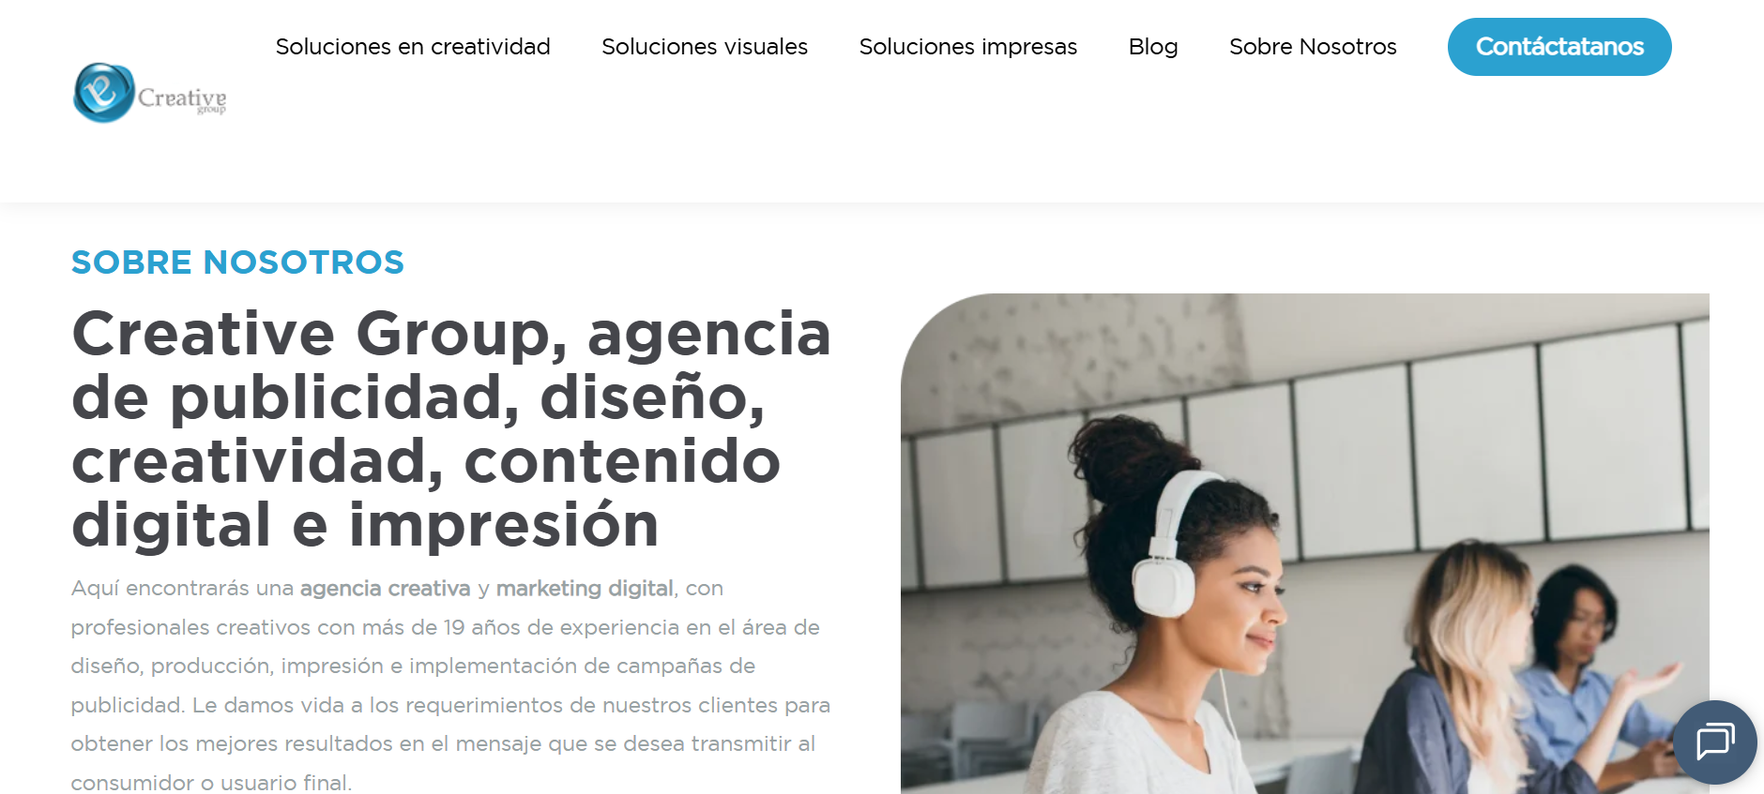
Task: Click the blue swirl 'e' logo icon
Action: (104, 92)
